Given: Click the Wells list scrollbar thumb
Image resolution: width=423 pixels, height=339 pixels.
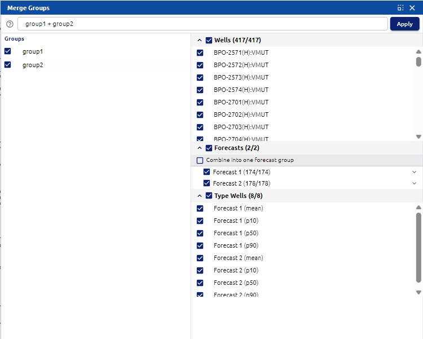Looking at the screenshot, I should coord(418,61).
